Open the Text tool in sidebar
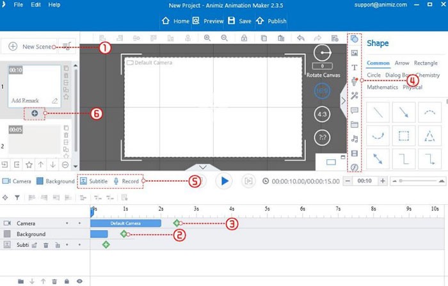The height and width of the screenshot is (286, 448). tap(354, 67)
